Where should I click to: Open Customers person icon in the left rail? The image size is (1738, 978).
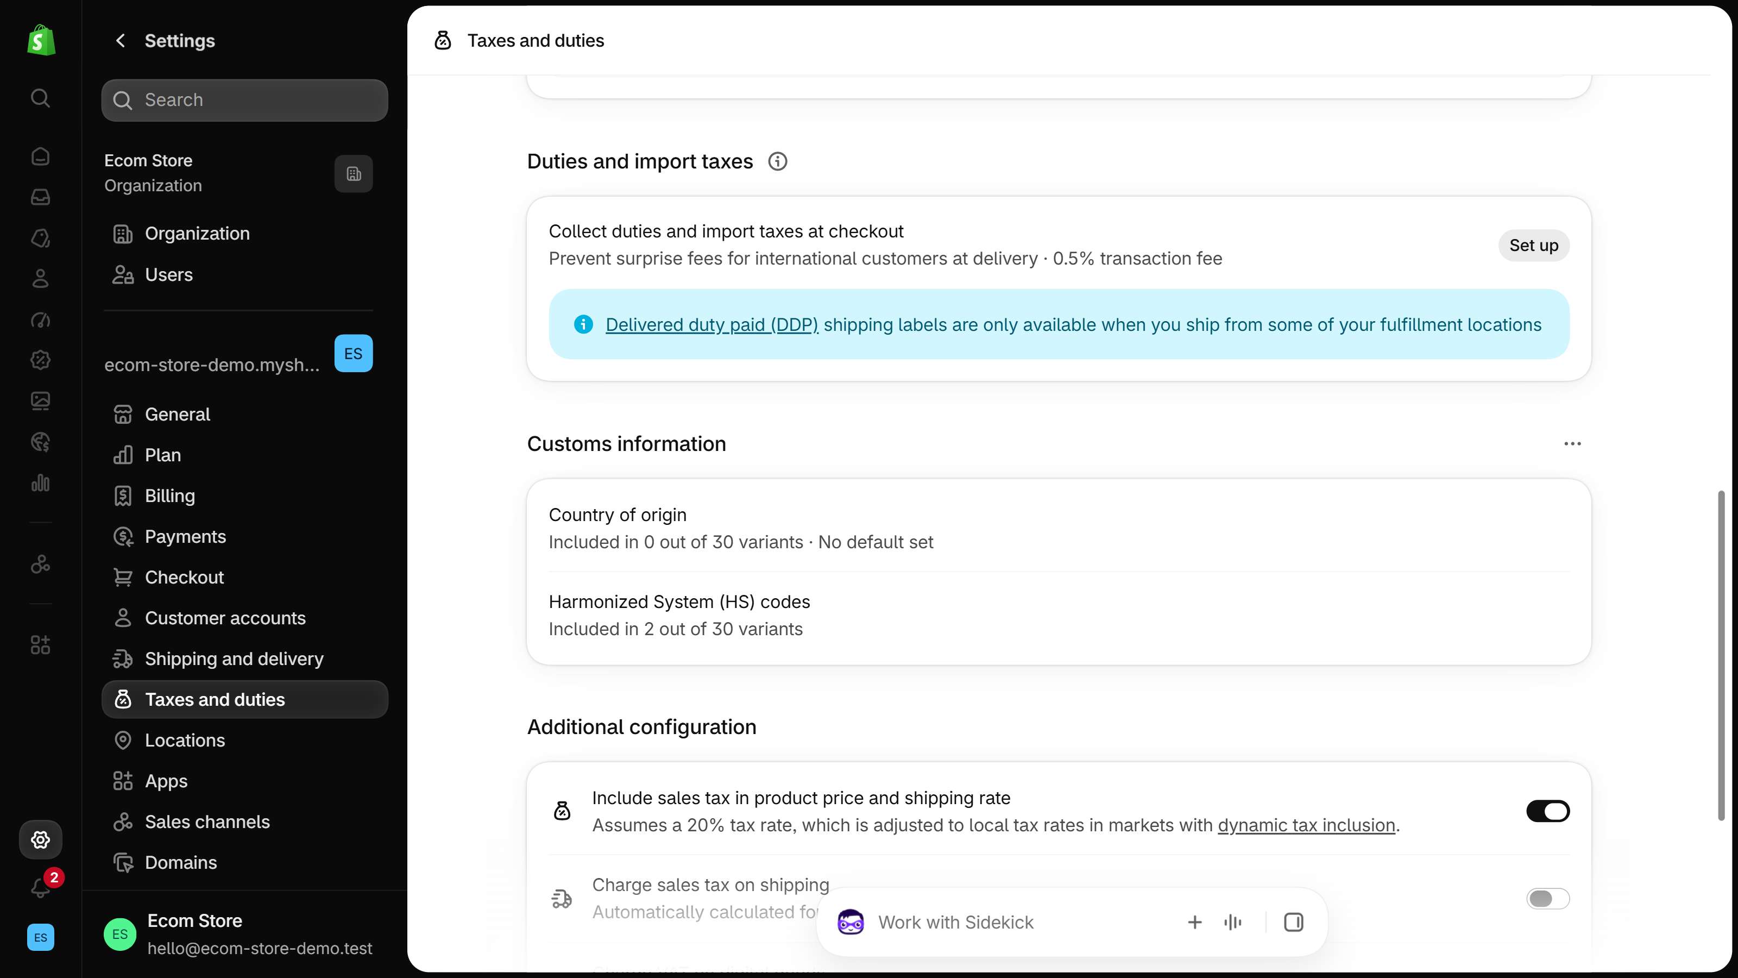click(41, 279)
